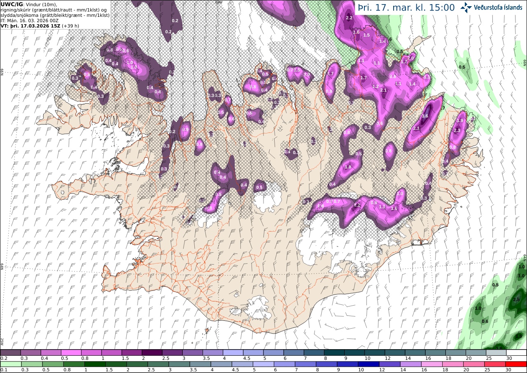The image size is (527, 373).
Task: Click the 66N latitude label at the left edge
Action: click(x=2, y=72)
